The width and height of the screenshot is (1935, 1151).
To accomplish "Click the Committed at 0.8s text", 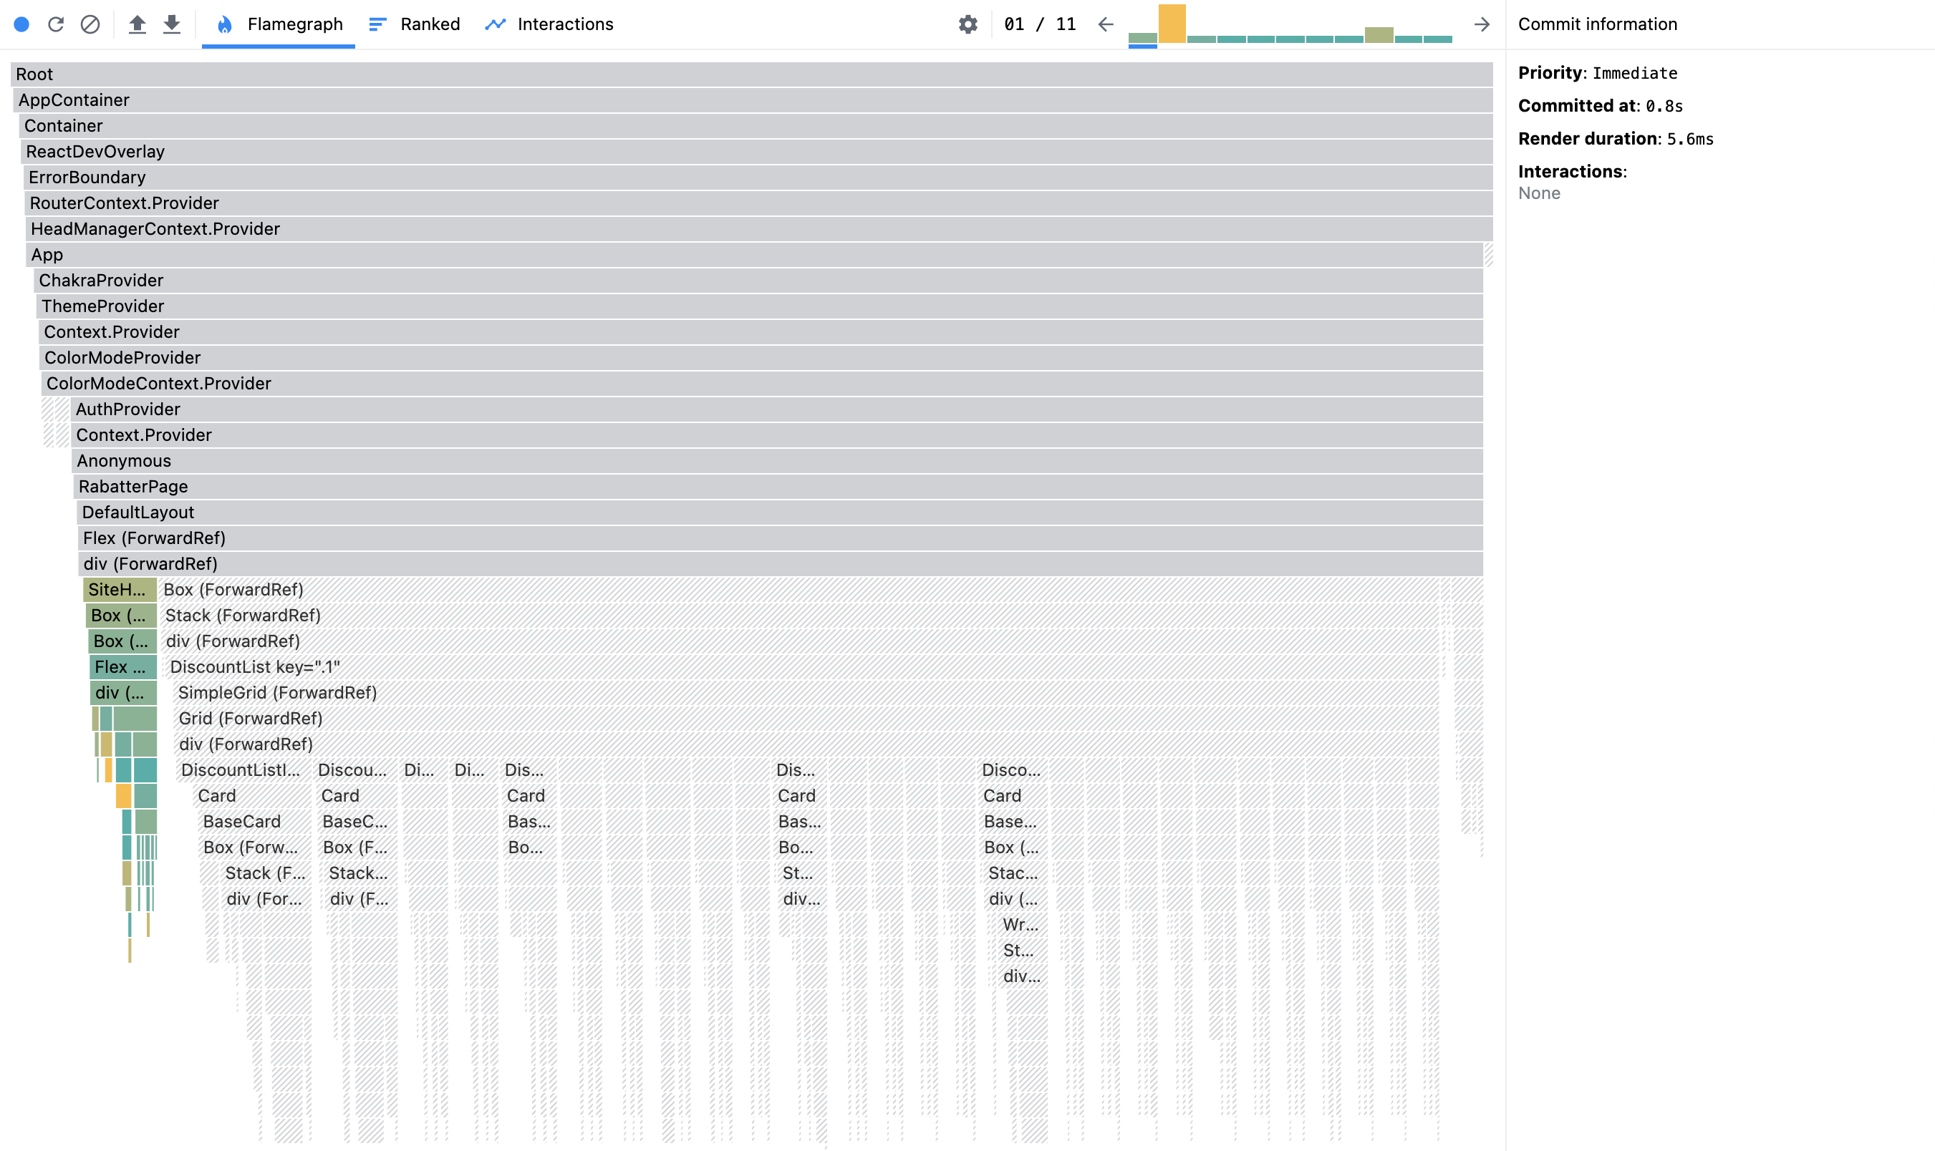I will (1600, 105).
